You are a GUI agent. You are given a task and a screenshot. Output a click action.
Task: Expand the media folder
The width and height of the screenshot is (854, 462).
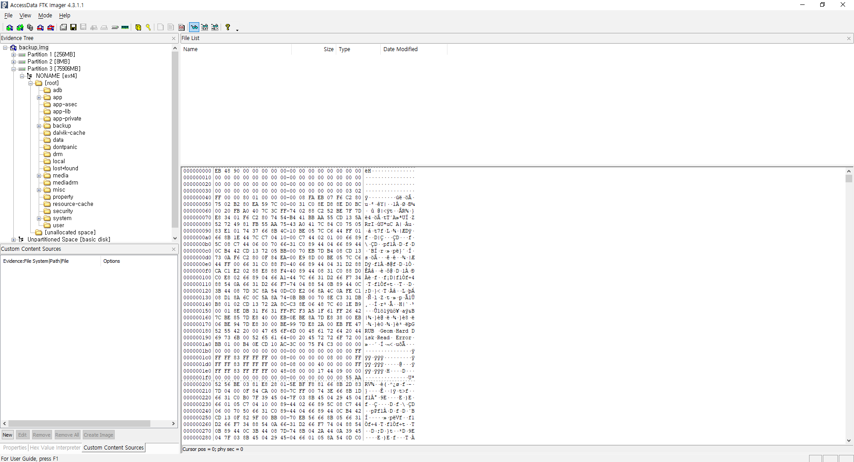coord(39,176)
